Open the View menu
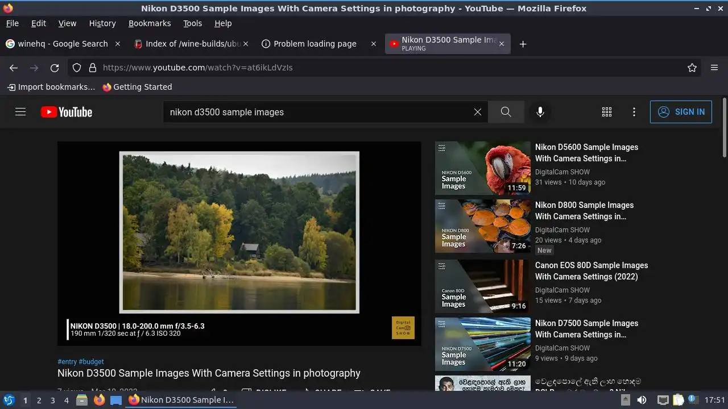This screenshot has height=409, width=728. pyautogui.click(x=67, y=23)
